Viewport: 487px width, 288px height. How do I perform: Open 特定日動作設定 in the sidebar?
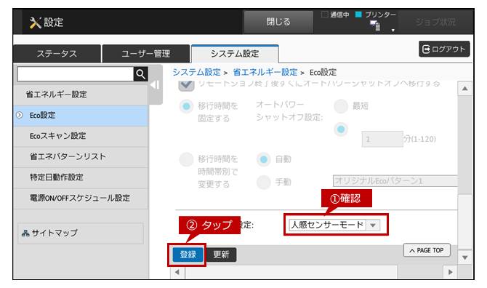click(81, 177)
